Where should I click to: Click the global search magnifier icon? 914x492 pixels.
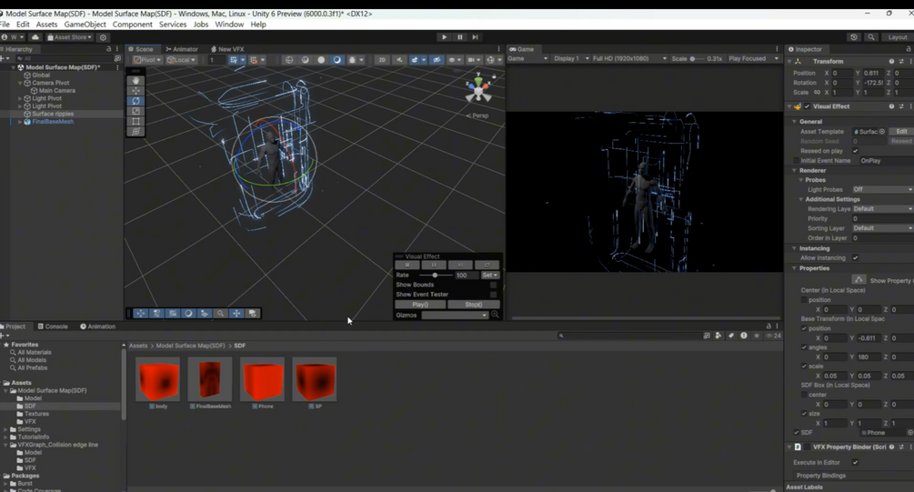click(x=871, y=36)
